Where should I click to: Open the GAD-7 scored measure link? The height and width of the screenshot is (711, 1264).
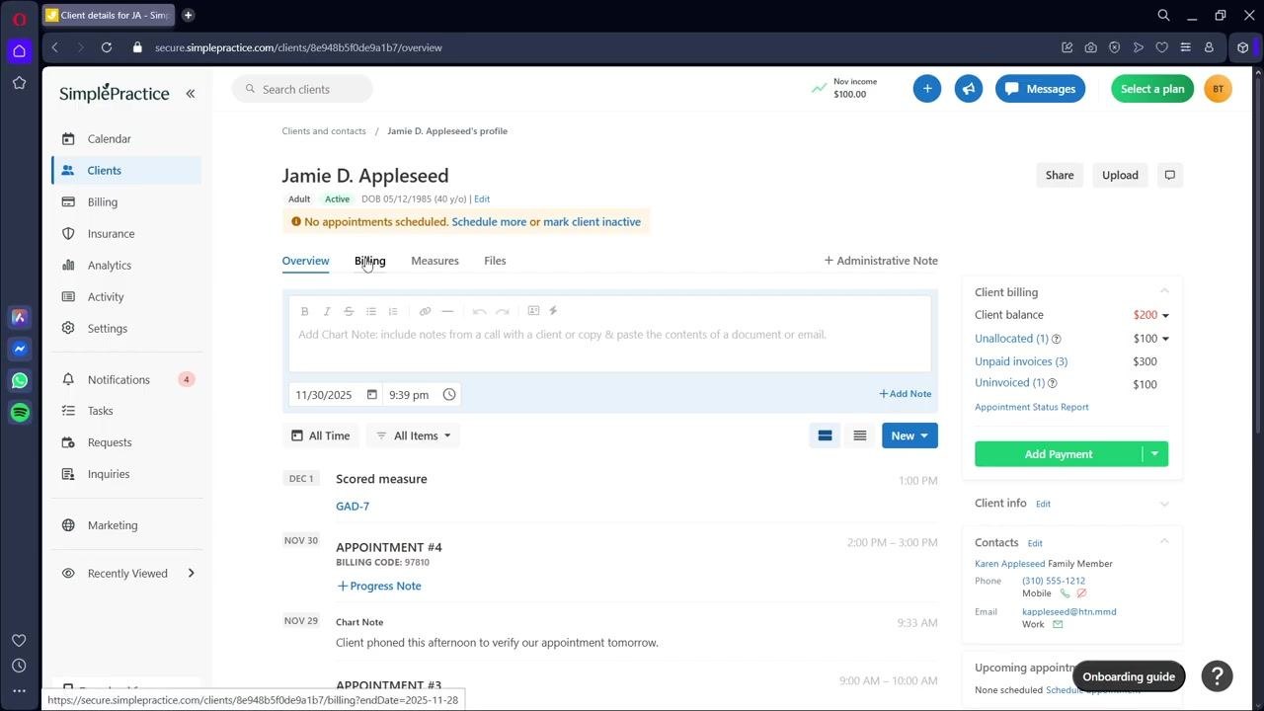353,507
